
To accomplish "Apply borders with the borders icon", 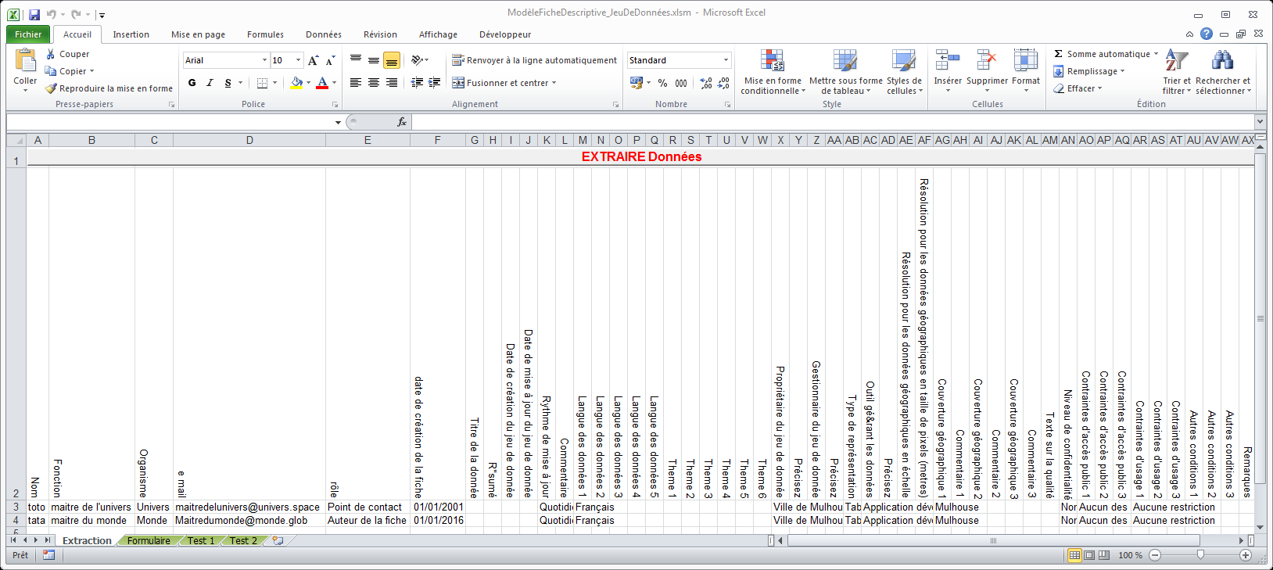I will tap(263, 83).
